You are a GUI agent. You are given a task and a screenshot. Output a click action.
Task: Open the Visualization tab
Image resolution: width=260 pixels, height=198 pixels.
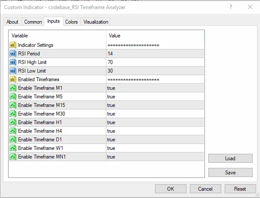(x=96, y=22)
